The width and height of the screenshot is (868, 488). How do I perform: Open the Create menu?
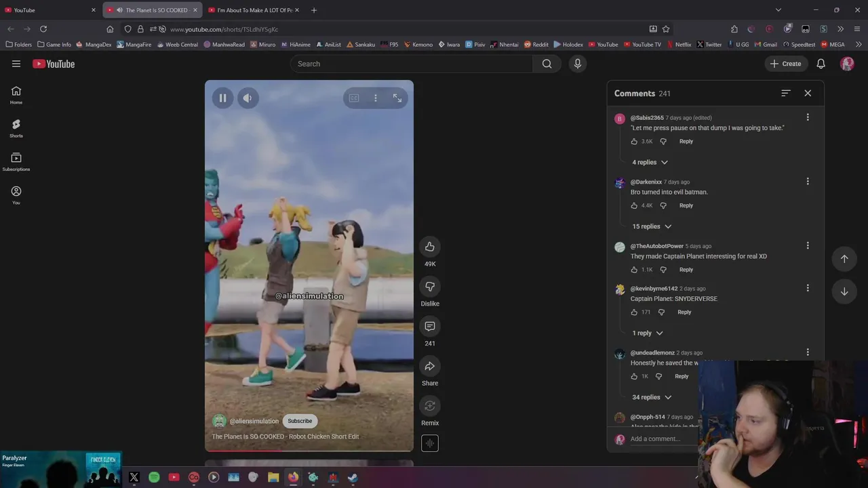point(786,64)
